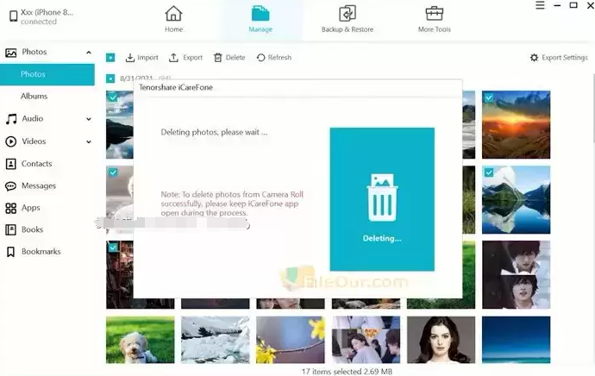Toggle the select-all checkbox in toolbar
The height and width of the screenshot is (376, 595).
tap(110, 57)
